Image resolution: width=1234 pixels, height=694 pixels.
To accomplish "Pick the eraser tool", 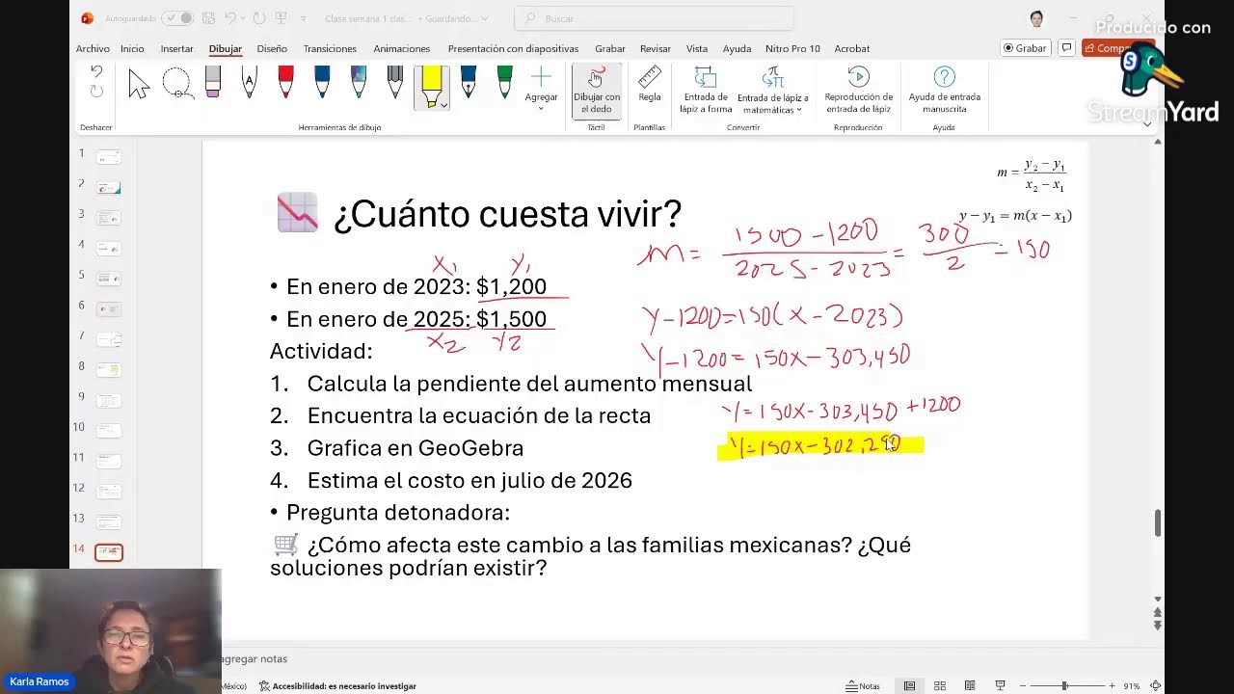I will (213, 83).
